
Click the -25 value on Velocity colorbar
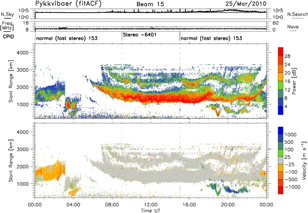(290, 165)
